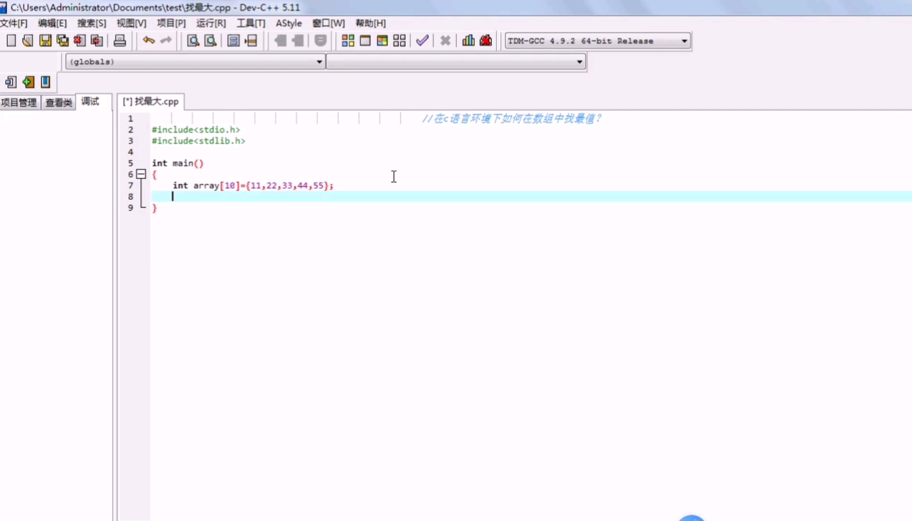This screenshot has width=912, height=521.
Task: Run the compiled program
Action: (365, 41)
